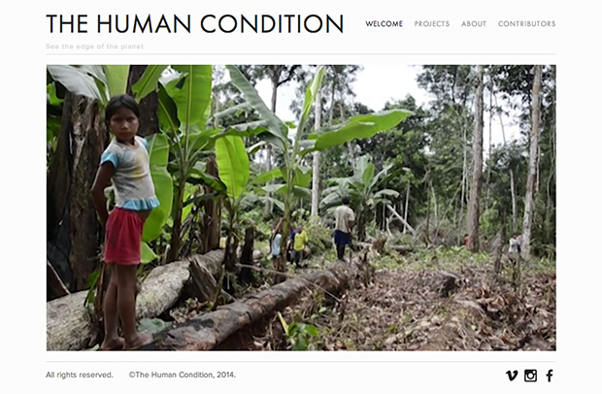This screenshot has width=602, height=394.
Task: Click the man in white shirt in photo
Action: tap(344, 229)
